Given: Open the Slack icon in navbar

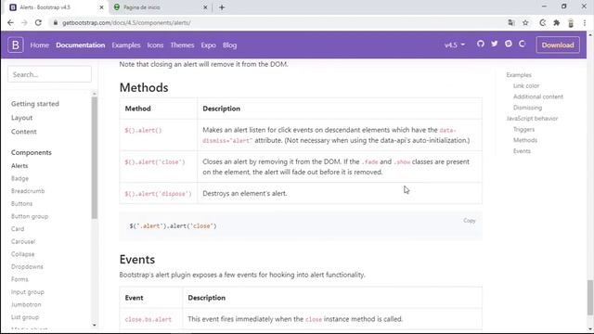Looking at the screenshot, I should pyautogui.click(x=509, y=44).
